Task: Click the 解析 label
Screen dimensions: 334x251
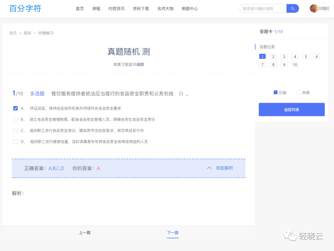Action: point(18,193)
